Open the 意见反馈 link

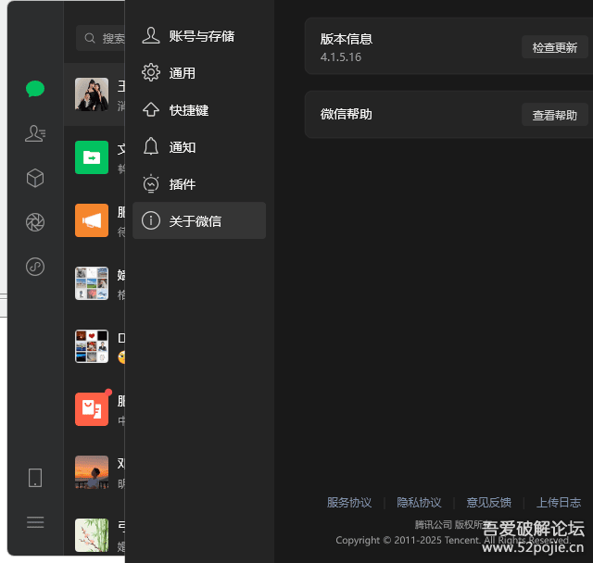489,503
